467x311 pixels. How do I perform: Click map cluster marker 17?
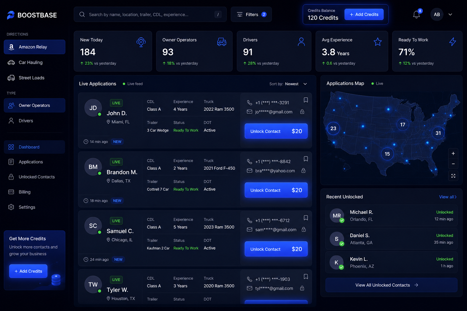pyautogui.click(x=403, y=125)
